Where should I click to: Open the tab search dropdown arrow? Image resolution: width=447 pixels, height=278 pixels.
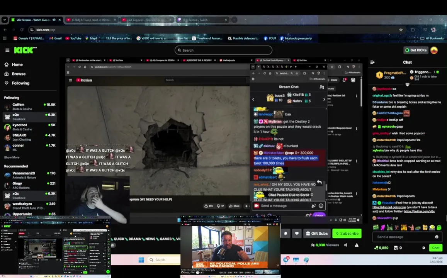coord(4,20)
